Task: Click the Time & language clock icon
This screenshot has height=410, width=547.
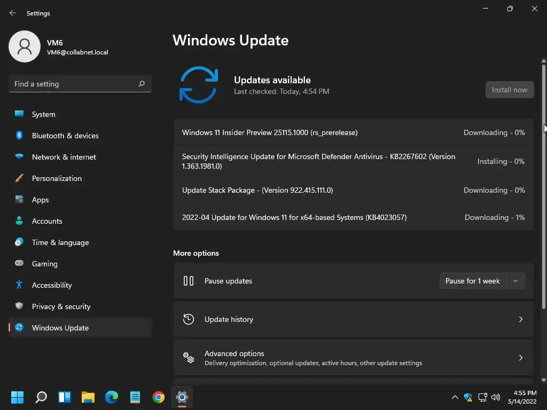Action: point(19,242)
